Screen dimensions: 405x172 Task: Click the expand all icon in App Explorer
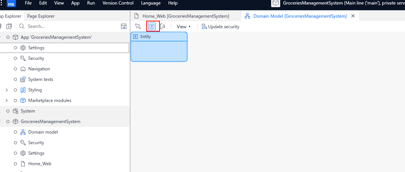pyautogui.click(x=9, y=26)
